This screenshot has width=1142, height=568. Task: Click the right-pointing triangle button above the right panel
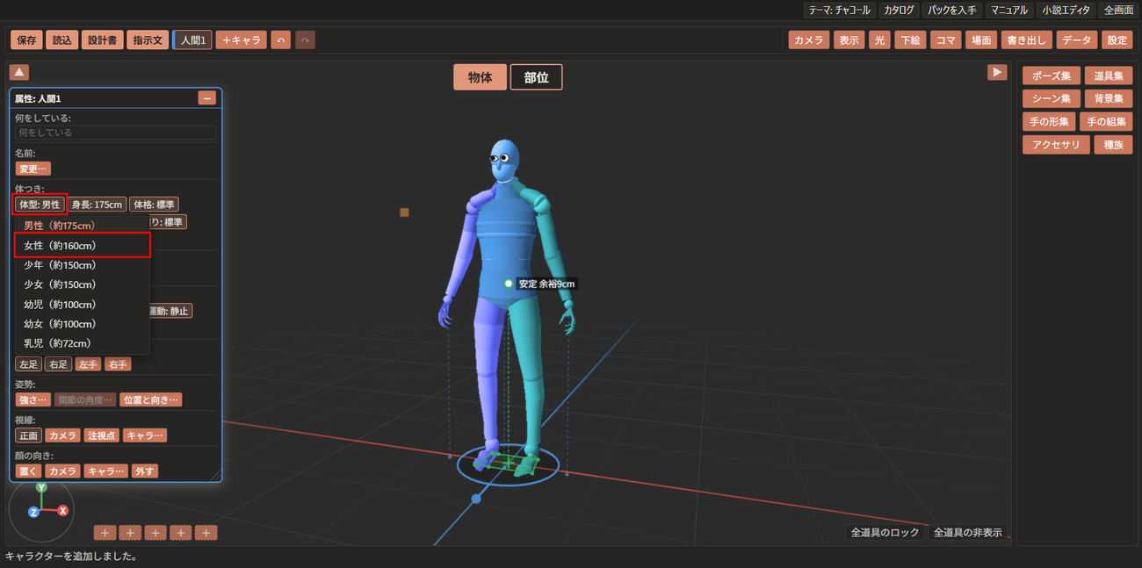point(997,72)
